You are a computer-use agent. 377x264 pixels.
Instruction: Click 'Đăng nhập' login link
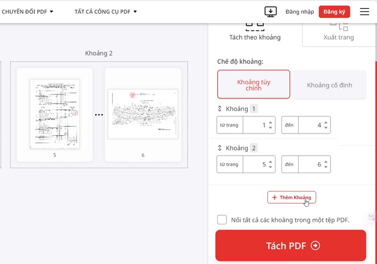pos(300,12)
